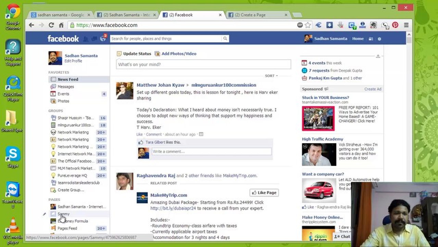Switch to sadhan samanta Google tab

(60, 15)
